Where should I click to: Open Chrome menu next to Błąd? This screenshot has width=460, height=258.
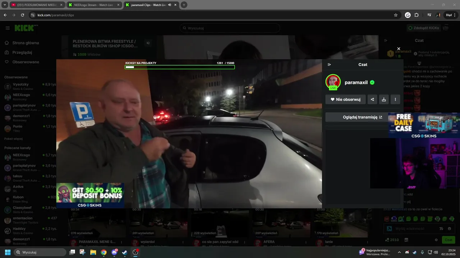(455, 15)
